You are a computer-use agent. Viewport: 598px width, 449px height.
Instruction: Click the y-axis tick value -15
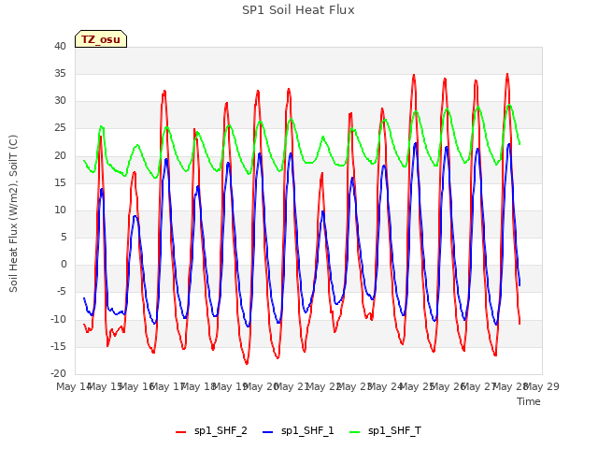[58, 346]
